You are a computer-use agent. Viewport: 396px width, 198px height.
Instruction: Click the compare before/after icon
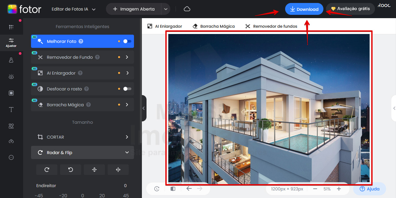pos(173,189)
